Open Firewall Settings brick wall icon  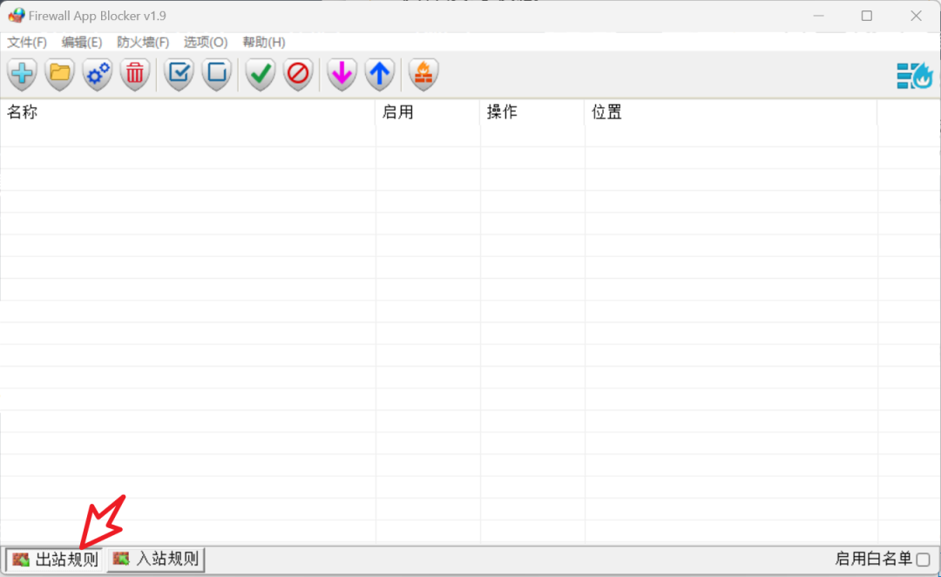point(423,74)
